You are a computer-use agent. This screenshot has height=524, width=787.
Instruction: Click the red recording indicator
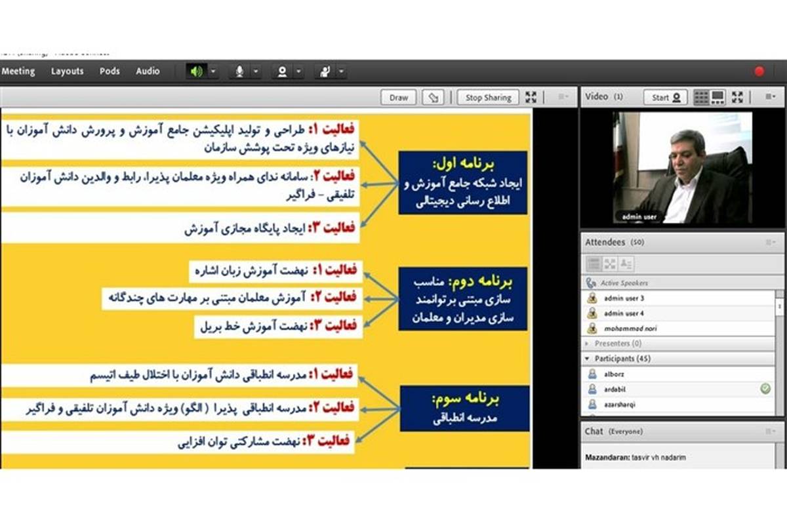click(x=759, y=71)
